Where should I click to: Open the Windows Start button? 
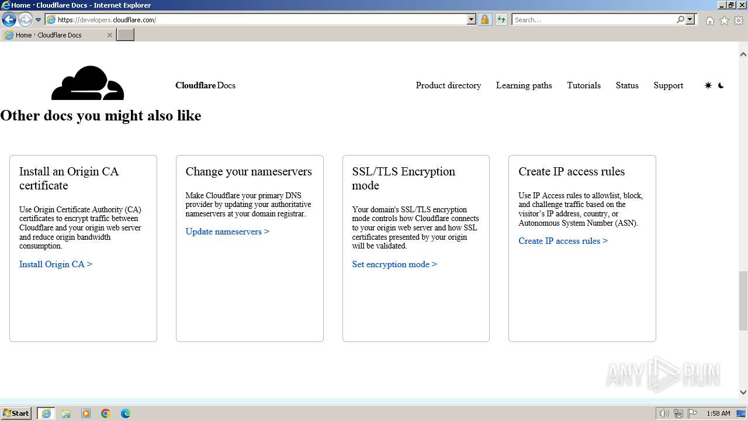[16, 413]
